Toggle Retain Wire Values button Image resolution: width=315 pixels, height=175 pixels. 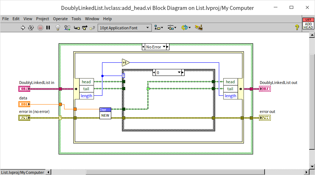pos(67,28)
